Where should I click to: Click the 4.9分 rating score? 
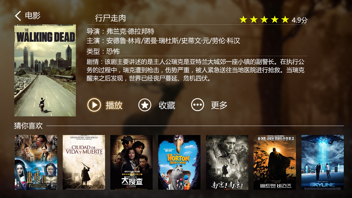300,20
